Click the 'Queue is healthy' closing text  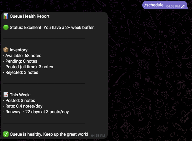(49, 134)
